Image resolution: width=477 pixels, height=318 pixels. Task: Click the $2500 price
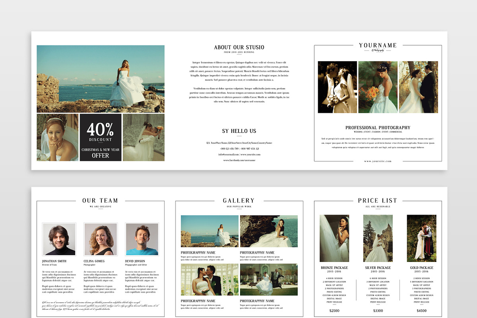click(x=334, y=310)
